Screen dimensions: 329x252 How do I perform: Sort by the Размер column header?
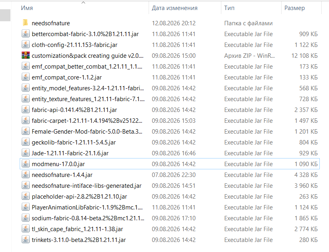(x=294, y=8)
